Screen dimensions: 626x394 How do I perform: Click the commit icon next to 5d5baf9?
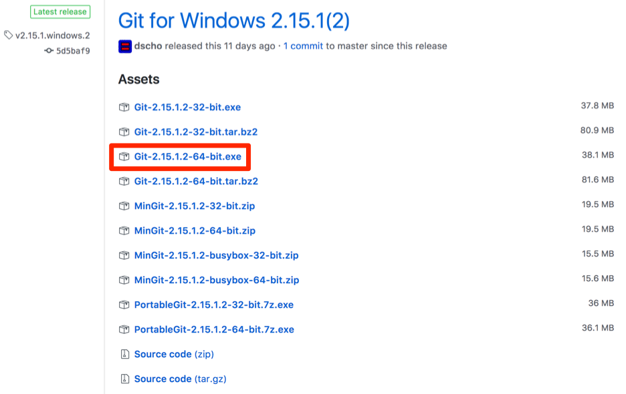(x=49, y=51)
